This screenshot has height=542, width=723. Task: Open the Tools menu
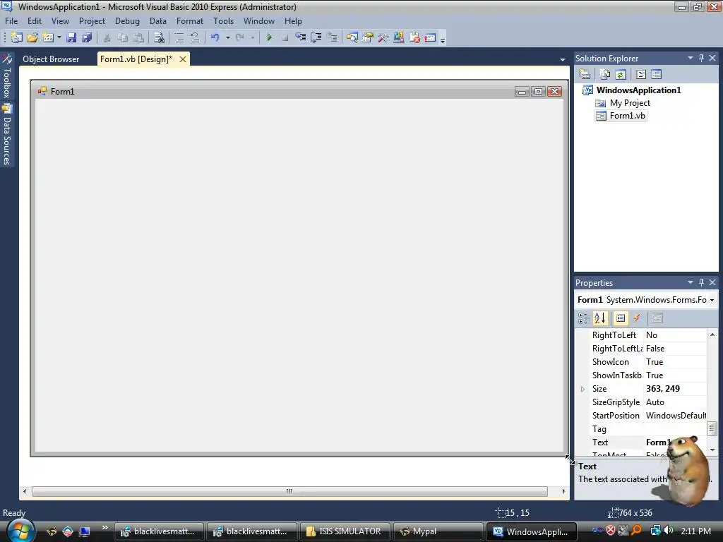[223, 21]
